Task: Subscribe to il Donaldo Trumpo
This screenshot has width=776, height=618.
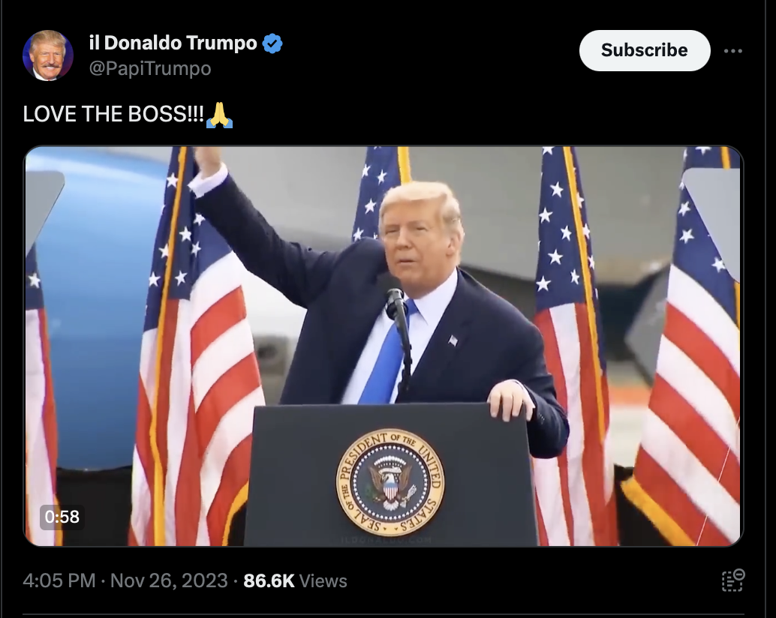Action: tap(645, 50)
